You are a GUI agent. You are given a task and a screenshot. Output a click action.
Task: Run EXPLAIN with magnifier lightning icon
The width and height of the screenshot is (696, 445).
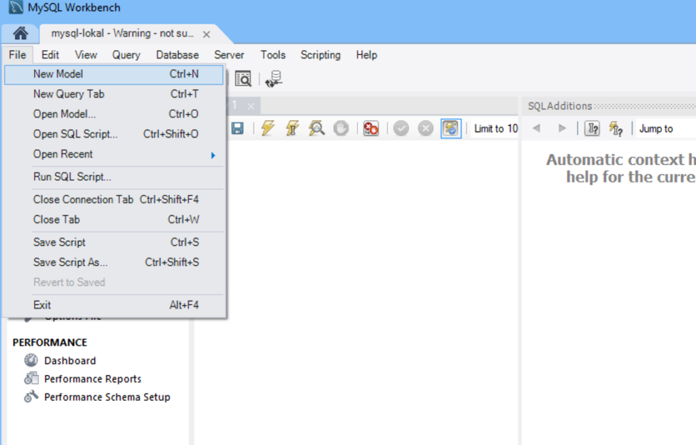317,128
